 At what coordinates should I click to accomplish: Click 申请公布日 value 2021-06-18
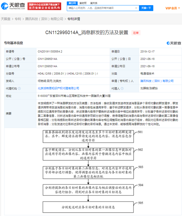(x=147, y=66)
